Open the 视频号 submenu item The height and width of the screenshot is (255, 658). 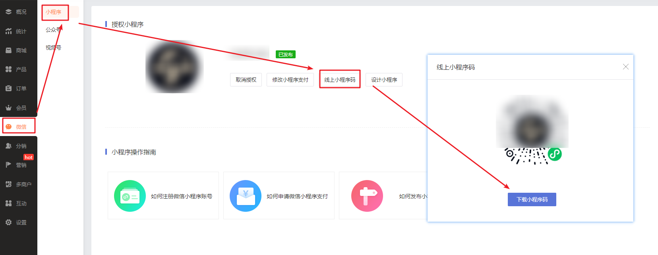tap(53, 48)
